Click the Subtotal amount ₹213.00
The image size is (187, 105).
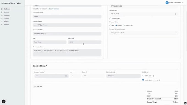[x=176, y=91]
